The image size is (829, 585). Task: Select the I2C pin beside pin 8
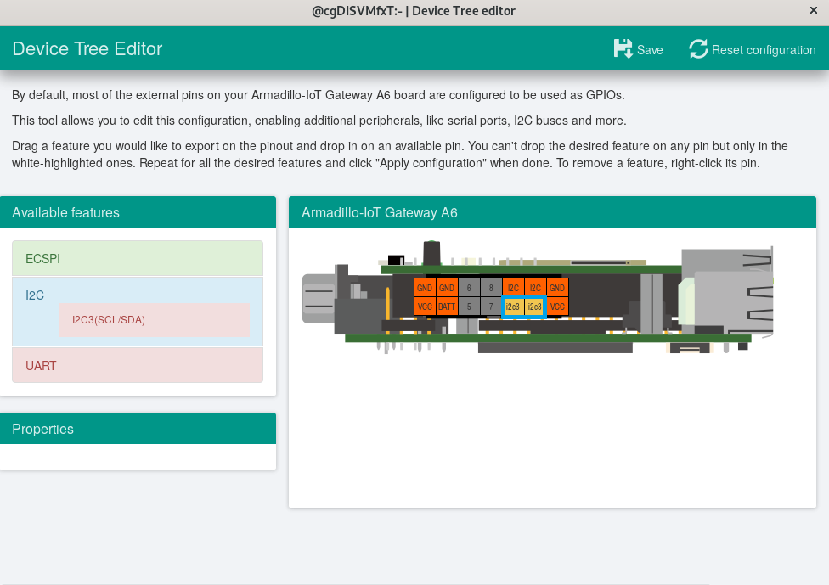point(513,288)
